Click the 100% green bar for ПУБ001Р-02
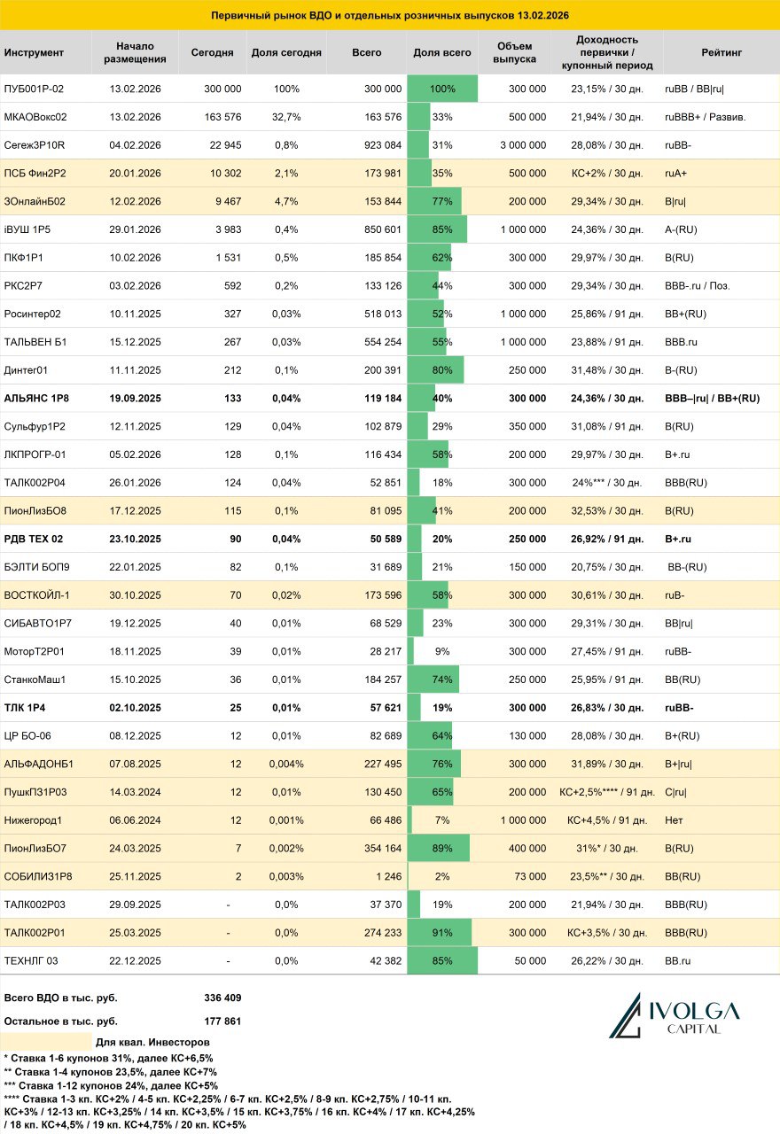The height and width of the screenshot is (1134, 780). [442, 89]
